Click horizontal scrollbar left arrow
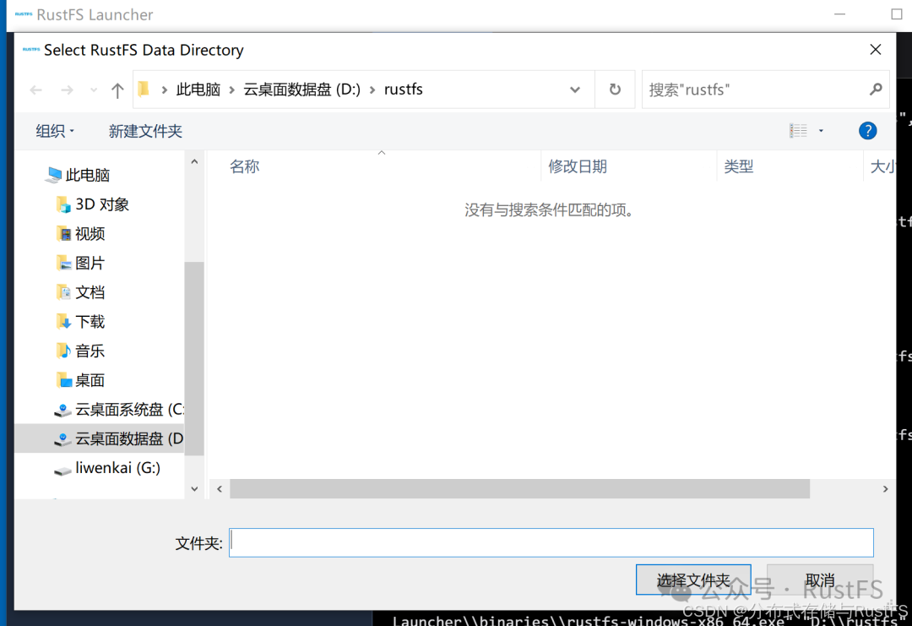The image size is (912, 626). 220,488
